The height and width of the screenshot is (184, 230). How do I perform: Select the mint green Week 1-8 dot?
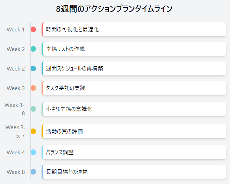point(34,109)
